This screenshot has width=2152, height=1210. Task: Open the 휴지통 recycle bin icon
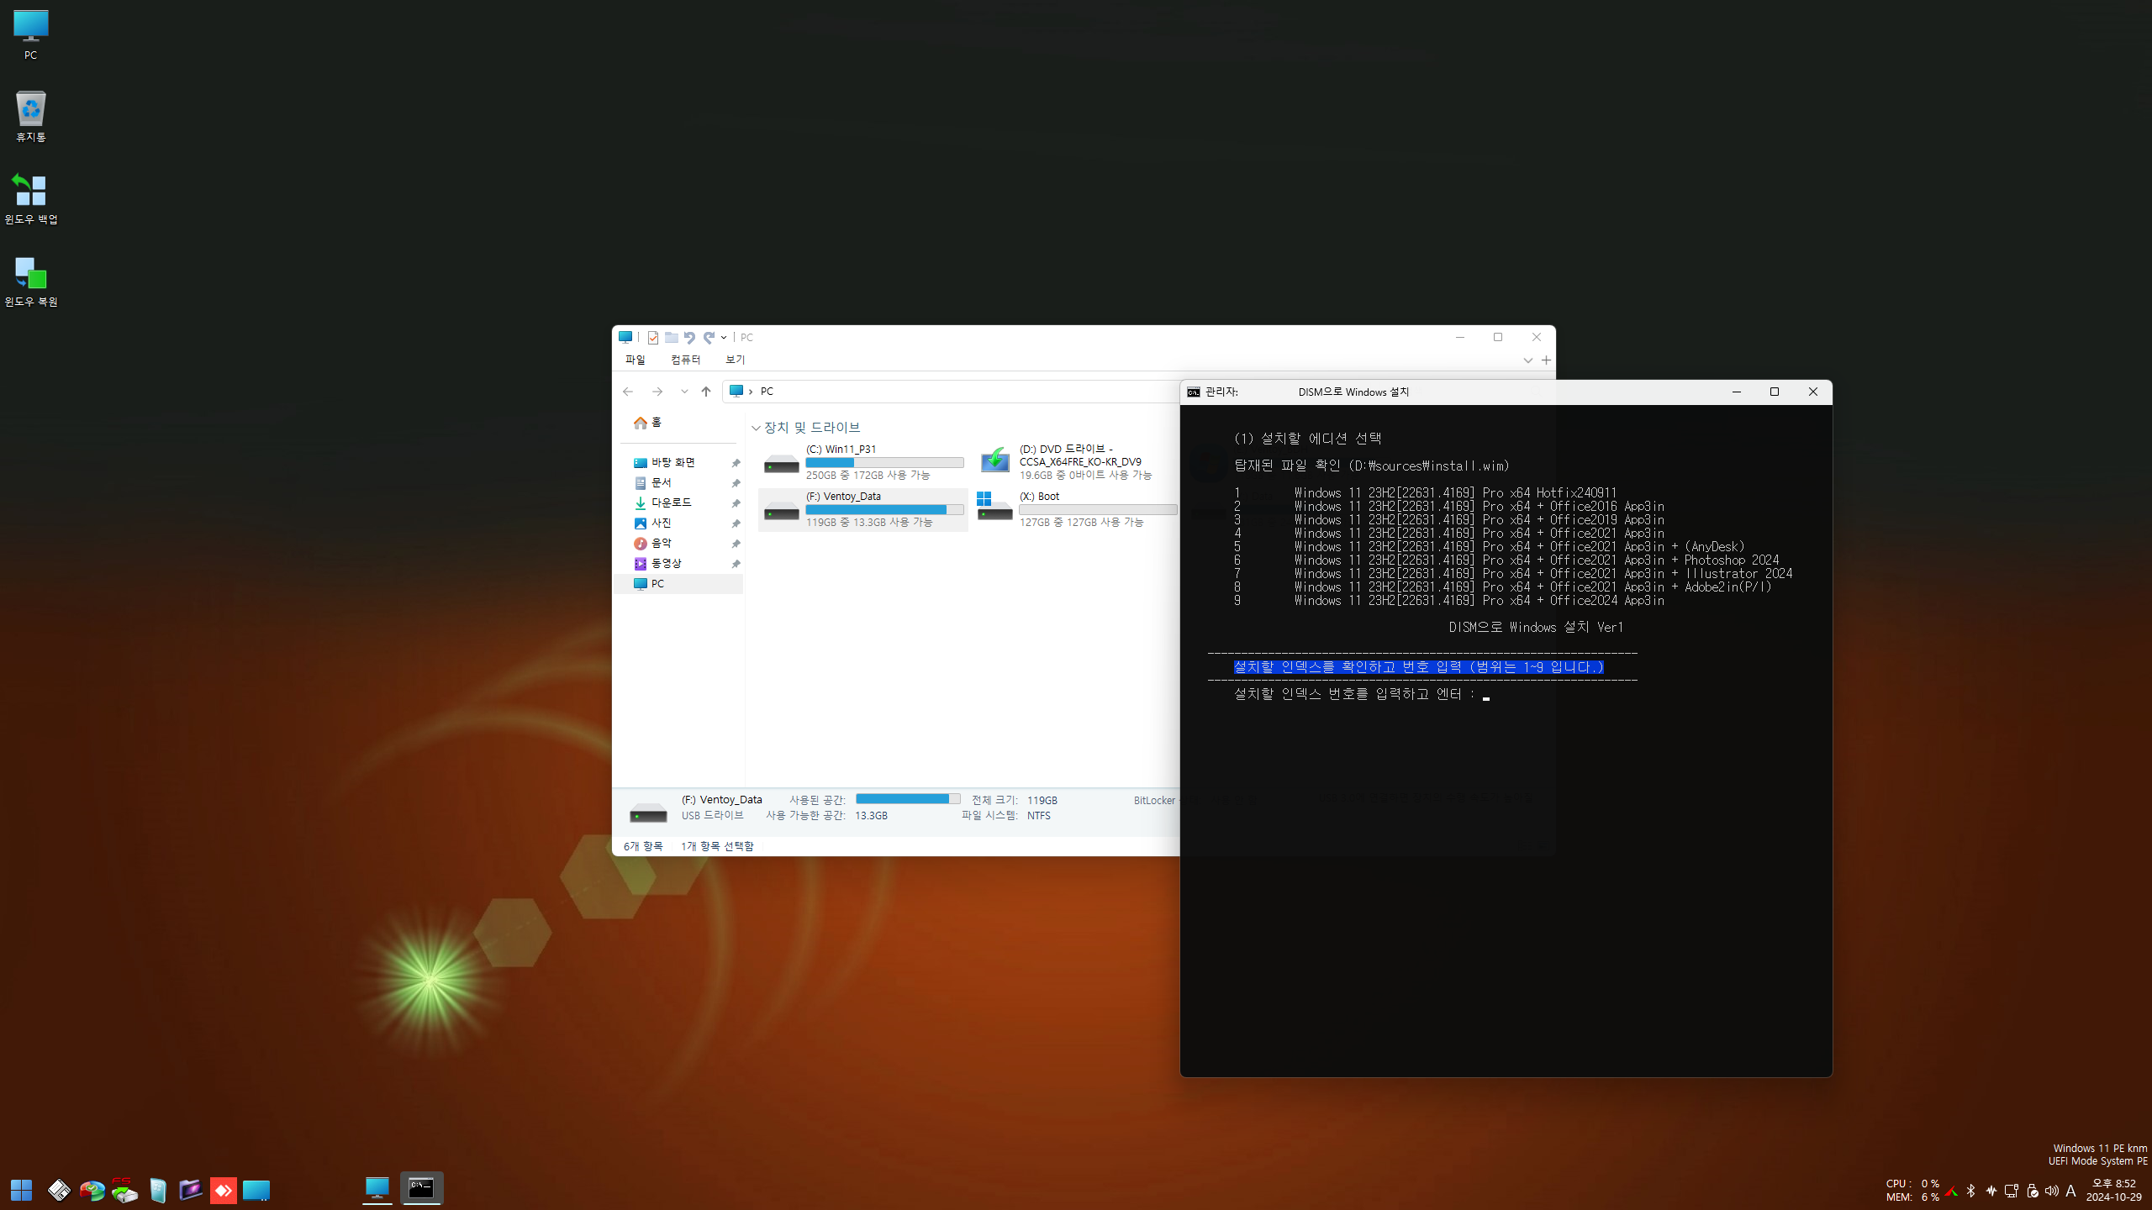(x=30, y=116)
